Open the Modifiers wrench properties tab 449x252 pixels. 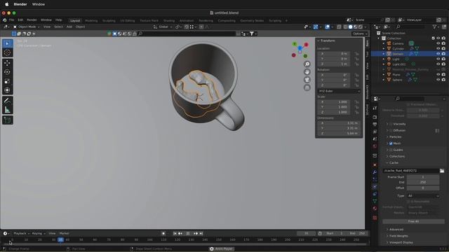pos(375,172)
